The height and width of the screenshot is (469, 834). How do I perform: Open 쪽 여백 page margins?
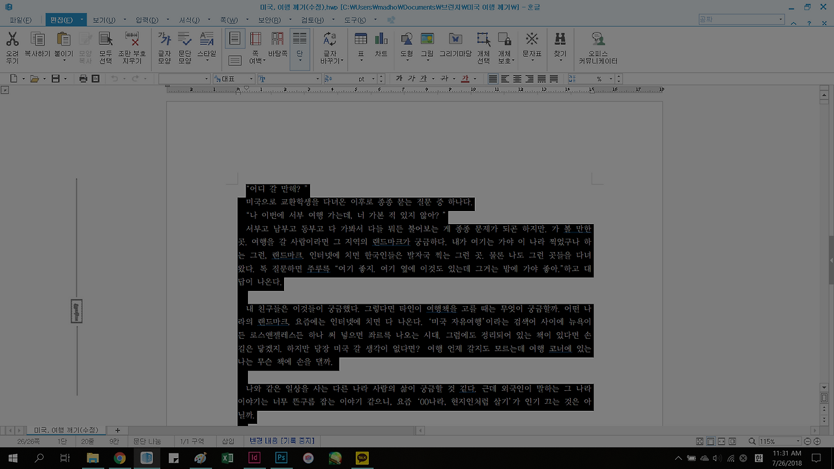[255, 39]
